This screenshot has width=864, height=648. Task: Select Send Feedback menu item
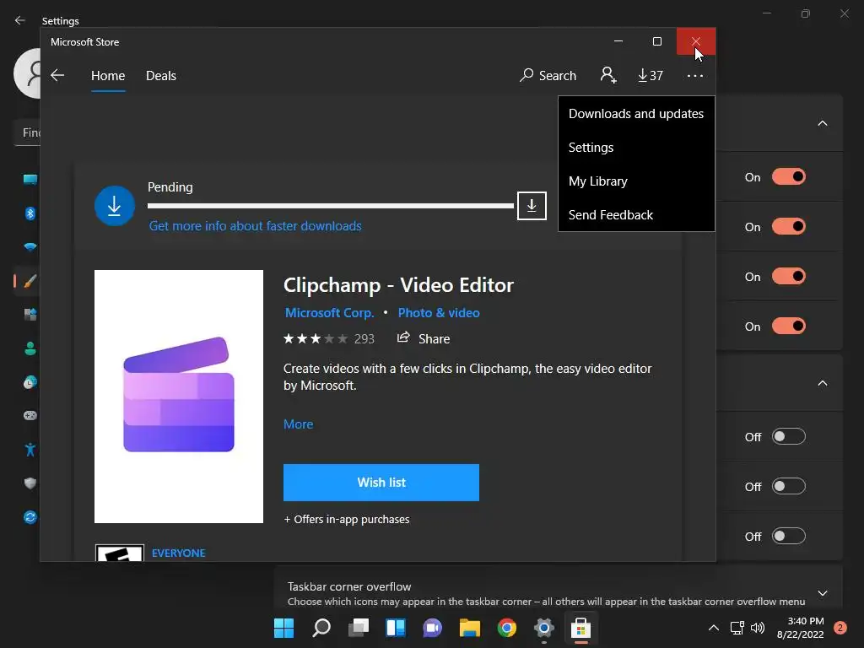pyautogui.click(x=636, y=215)
